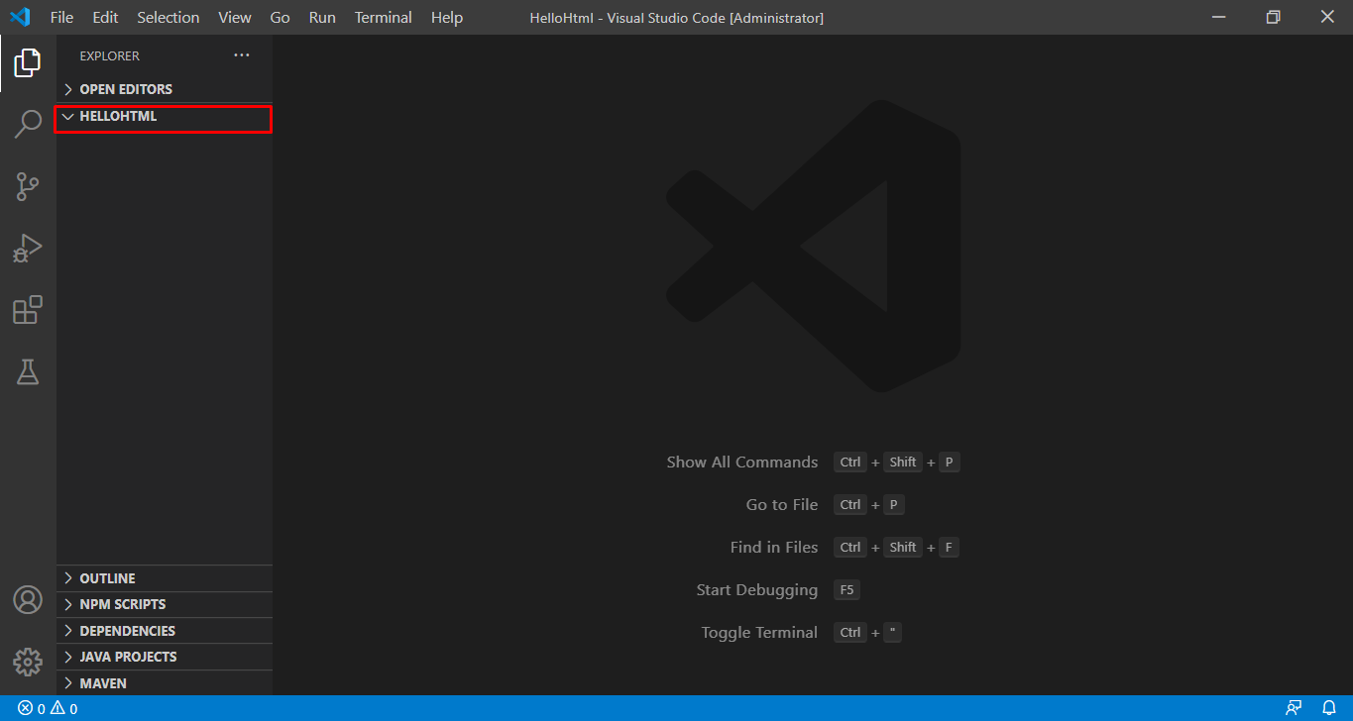Open the Testing flask icon

(28, 371)
